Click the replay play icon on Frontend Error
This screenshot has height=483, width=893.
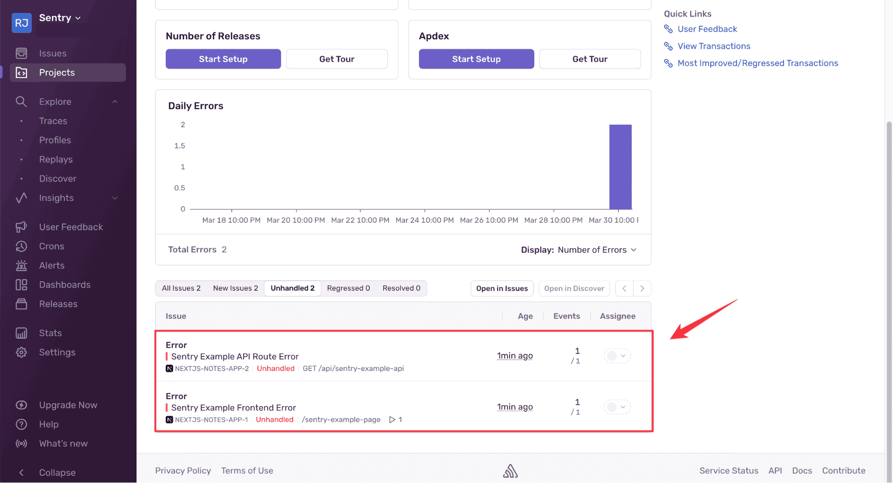click(392, 420)
